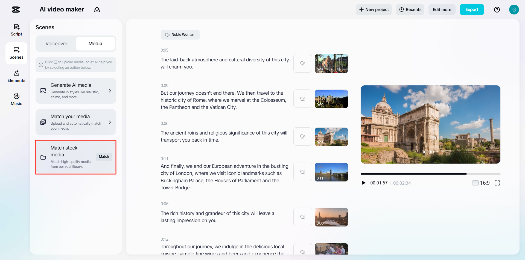Open the Music panel
The width and height of the screenshot is (525, 260).
click(16, 100)
